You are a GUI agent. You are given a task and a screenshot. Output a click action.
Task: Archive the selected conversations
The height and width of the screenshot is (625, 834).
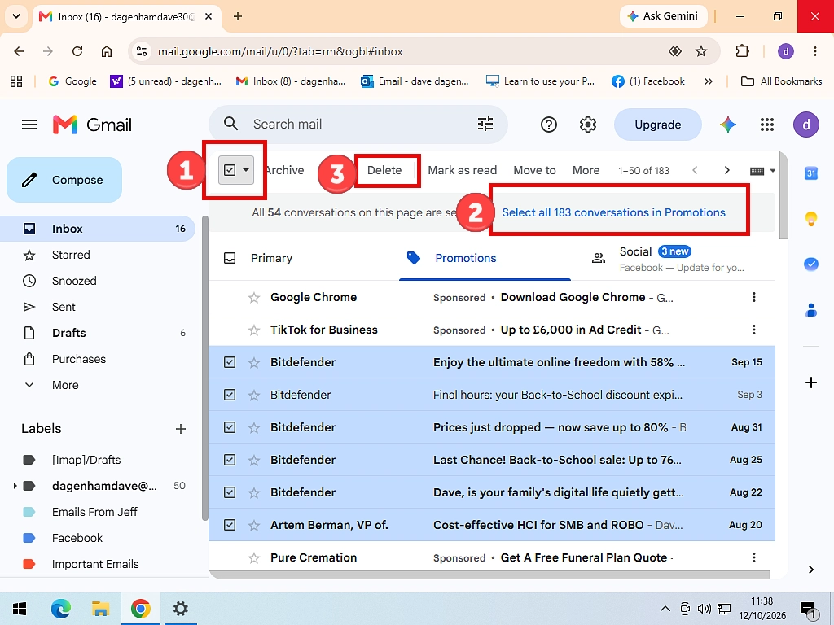click(284, 170)
